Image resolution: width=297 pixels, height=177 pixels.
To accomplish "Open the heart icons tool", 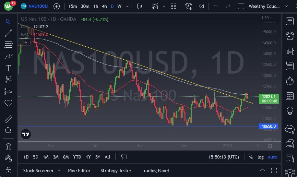I will tap(8, 103).
